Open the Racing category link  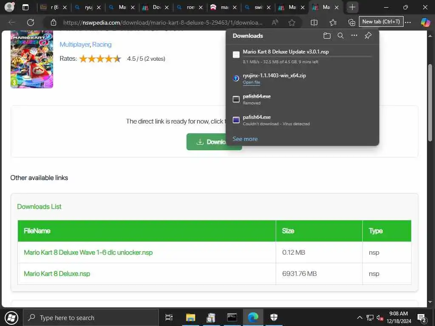tap(102, 44)
